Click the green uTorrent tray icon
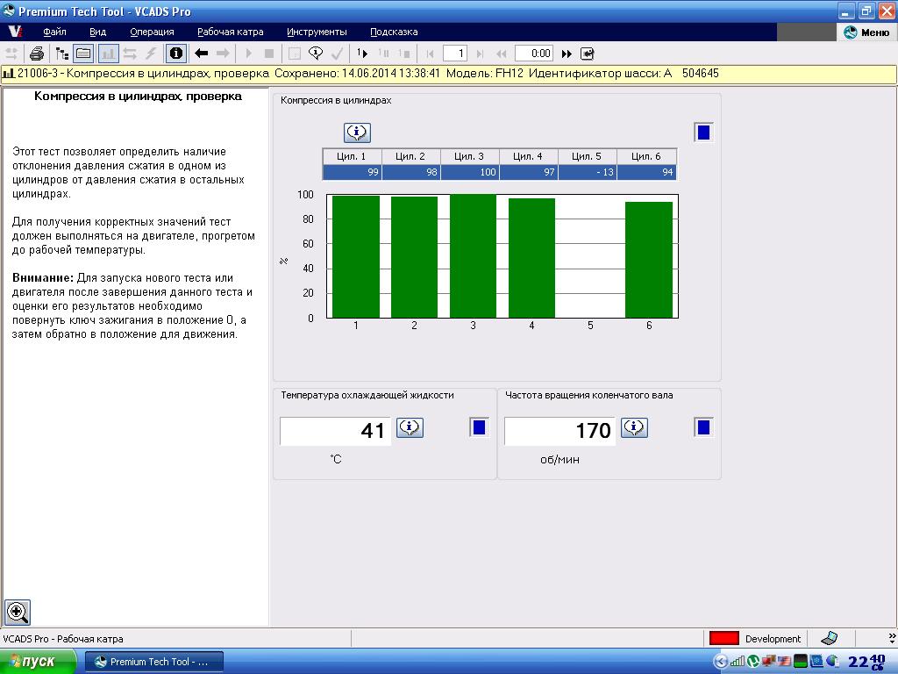Viewport: 898px width, 674px height. tap(753, 662)
